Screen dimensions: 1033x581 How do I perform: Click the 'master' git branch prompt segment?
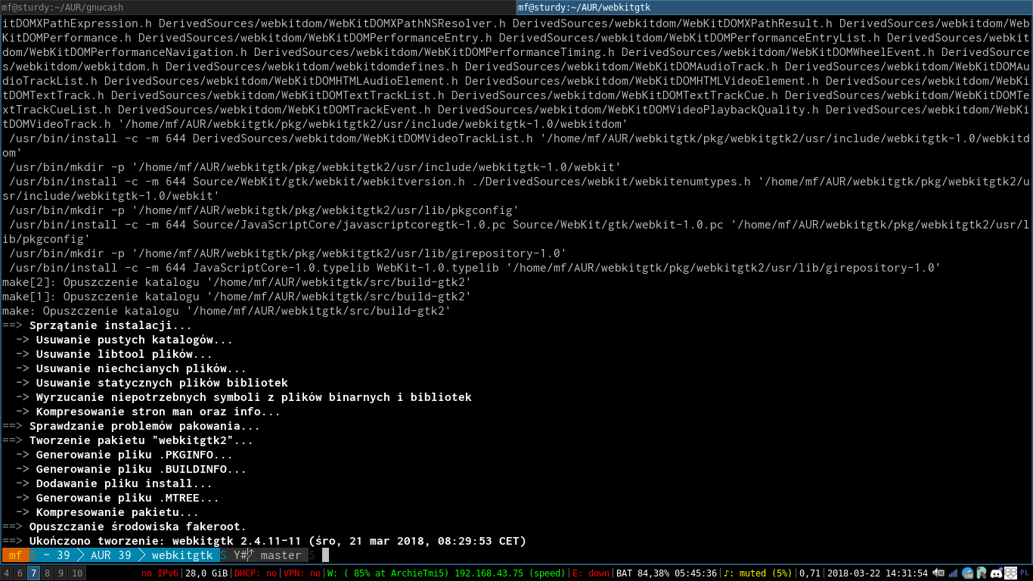[x=281, y=555]
